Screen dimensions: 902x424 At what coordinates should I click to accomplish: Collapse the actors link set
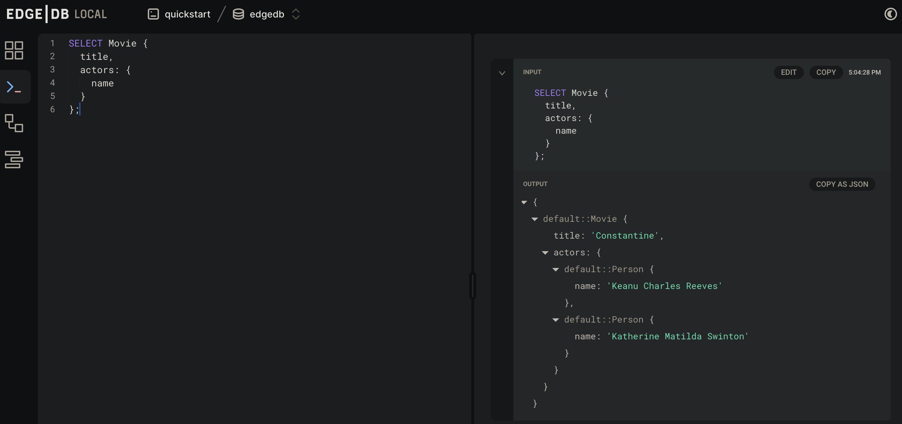click(x=545, y=253)
